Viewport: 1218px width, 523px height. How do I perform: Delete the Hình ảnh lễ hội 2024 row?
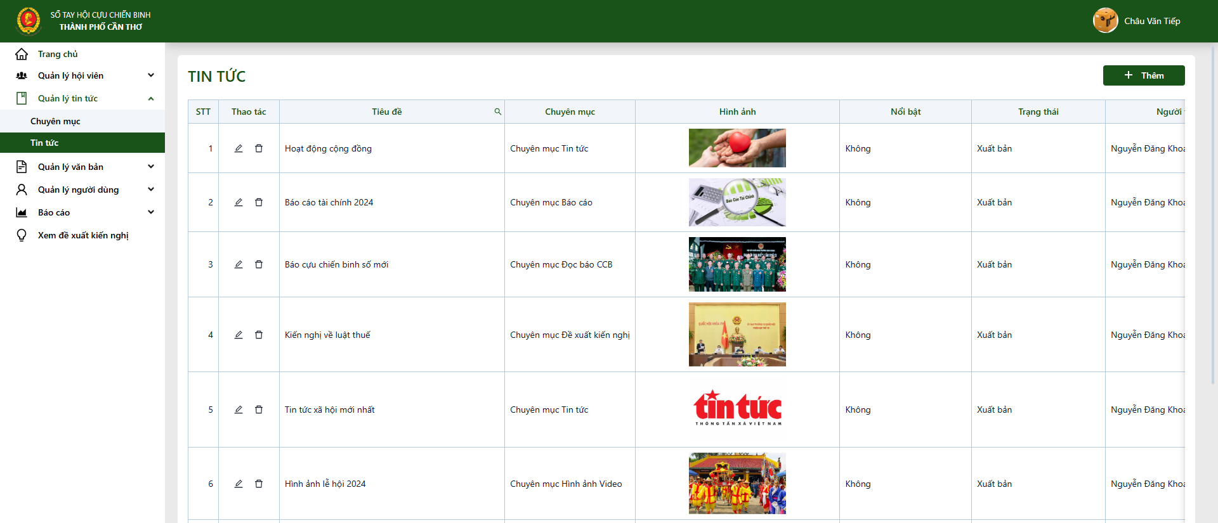pyautogui.click(x=259, y=484)
